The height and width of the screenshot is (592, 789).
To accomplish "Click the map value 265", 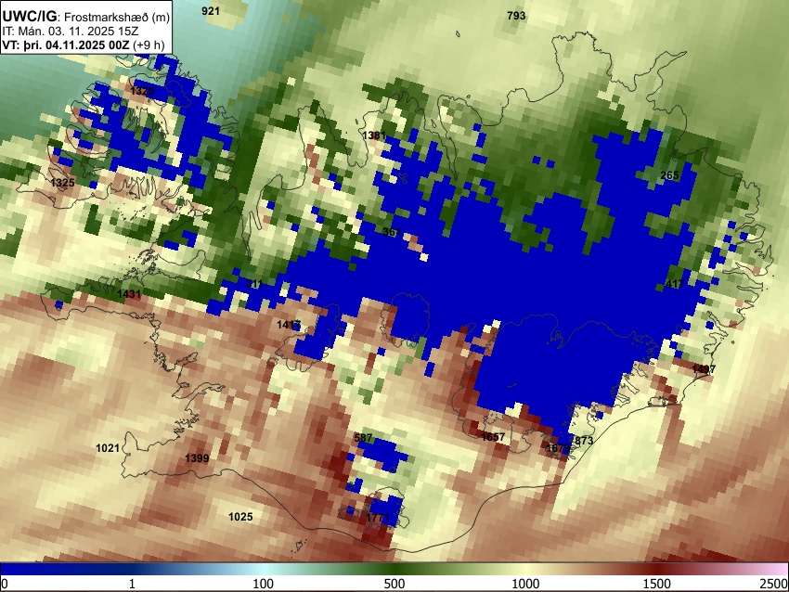I will click(669, 175).
